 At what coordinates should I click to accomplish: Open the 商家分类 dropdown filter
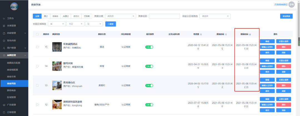[121, 16]
